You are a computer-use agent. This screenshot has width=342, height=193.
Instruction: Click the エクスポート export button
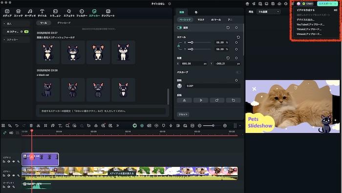(325, 4)
